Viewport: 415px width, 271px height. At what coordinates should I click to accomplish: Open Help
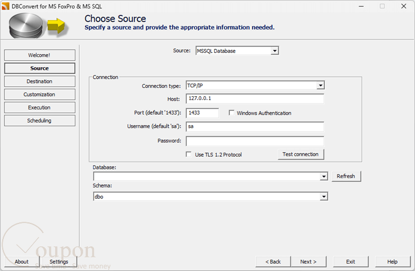392,262
